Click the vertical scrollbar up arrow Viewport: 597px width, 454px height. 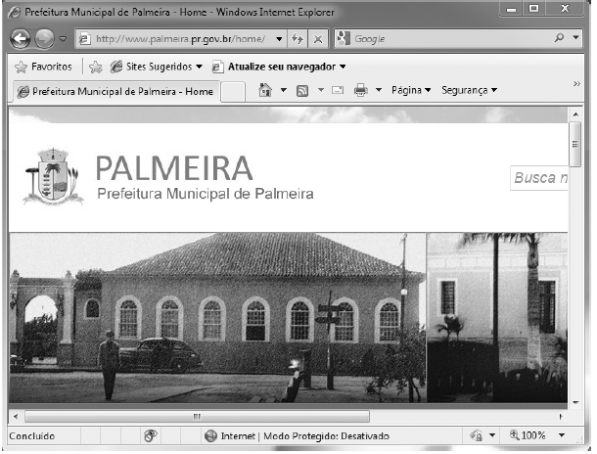pos(575,114)
